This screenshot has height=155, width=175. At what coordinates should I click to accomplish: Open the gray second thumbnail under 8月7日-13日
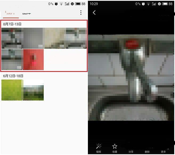[33, 38]
